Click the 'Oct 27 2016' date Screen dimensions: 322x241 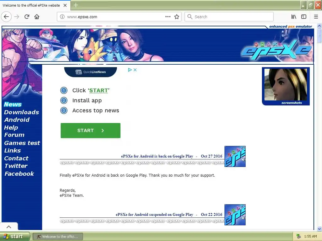[212, 156]
